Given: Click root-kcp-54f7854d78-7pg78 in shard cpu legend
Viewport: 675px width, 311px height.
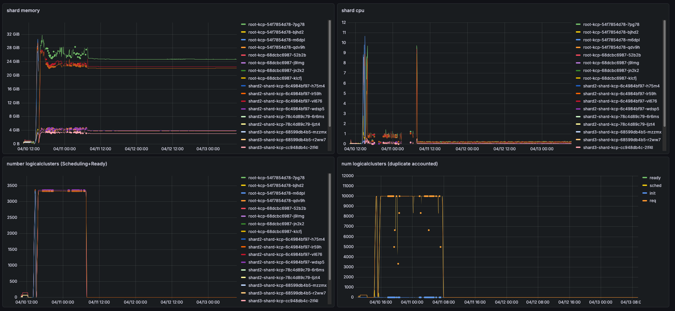Looking at the screenshot, I should [x=611, y=25].
